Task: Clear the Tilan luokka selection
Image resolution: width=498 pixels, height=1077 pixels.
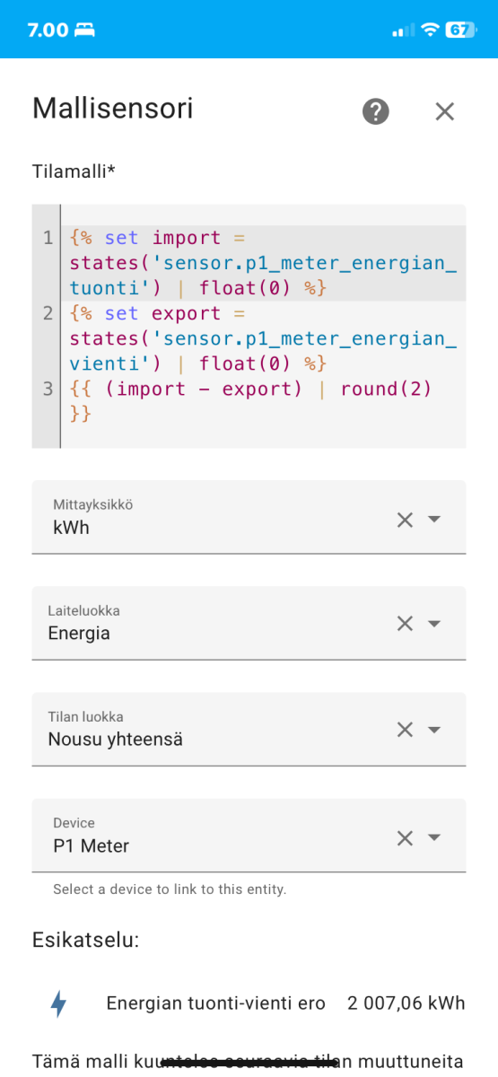Action: tap(405, 730)
